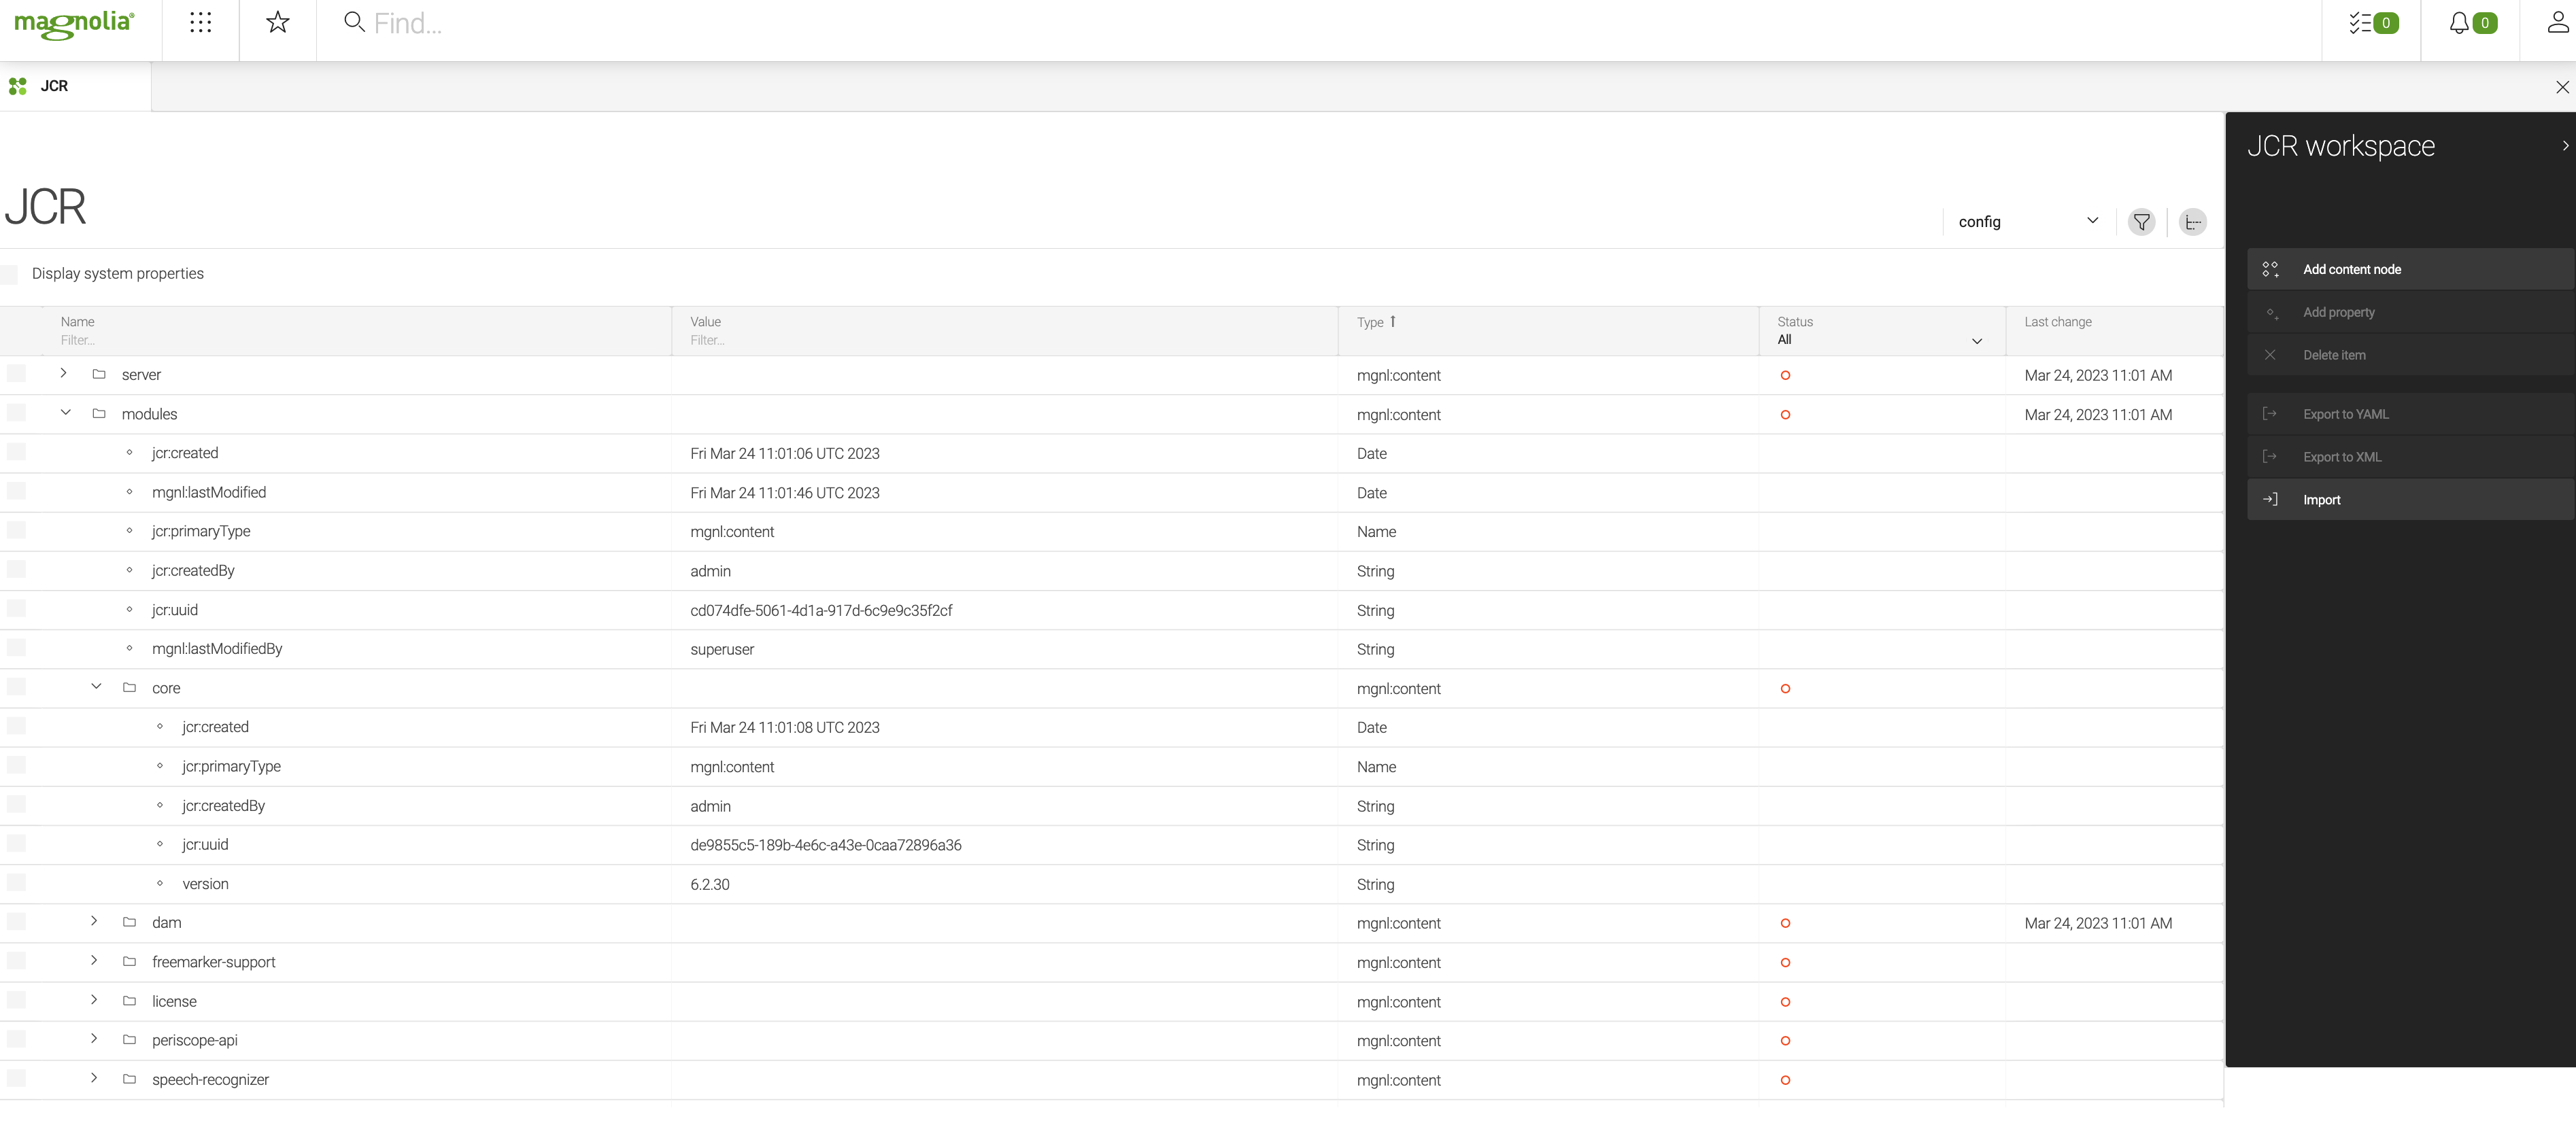Click the dam folder icon
This screenshot has width=2576, height=1142.
pos(129,922)
